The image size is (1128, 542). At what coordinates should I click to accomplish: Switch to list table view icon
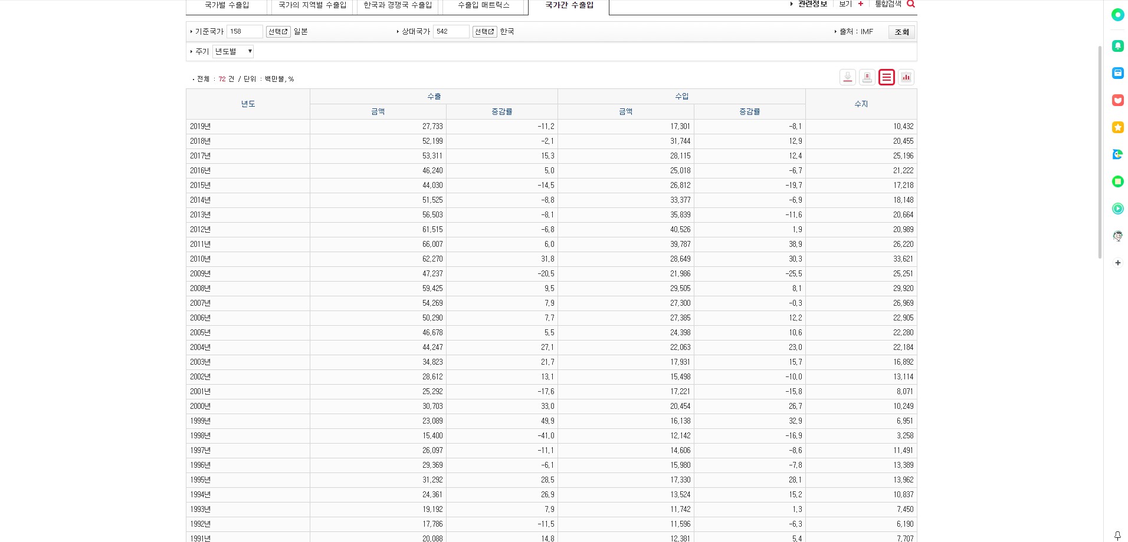[886, 77]
